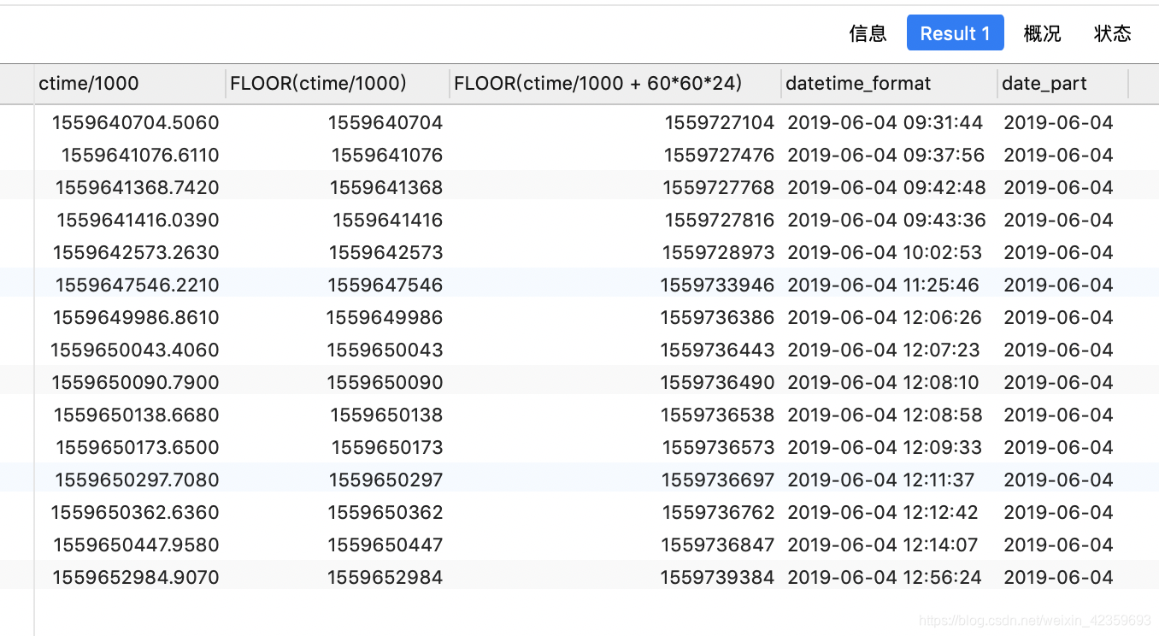Image resolution: width=1159 pixels, height=636 pixels.
Task: Select cell 1559641076.6110
Action: coord(140,155)
